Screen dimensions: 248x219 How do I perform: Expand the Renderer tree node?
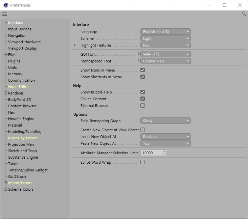5,93
